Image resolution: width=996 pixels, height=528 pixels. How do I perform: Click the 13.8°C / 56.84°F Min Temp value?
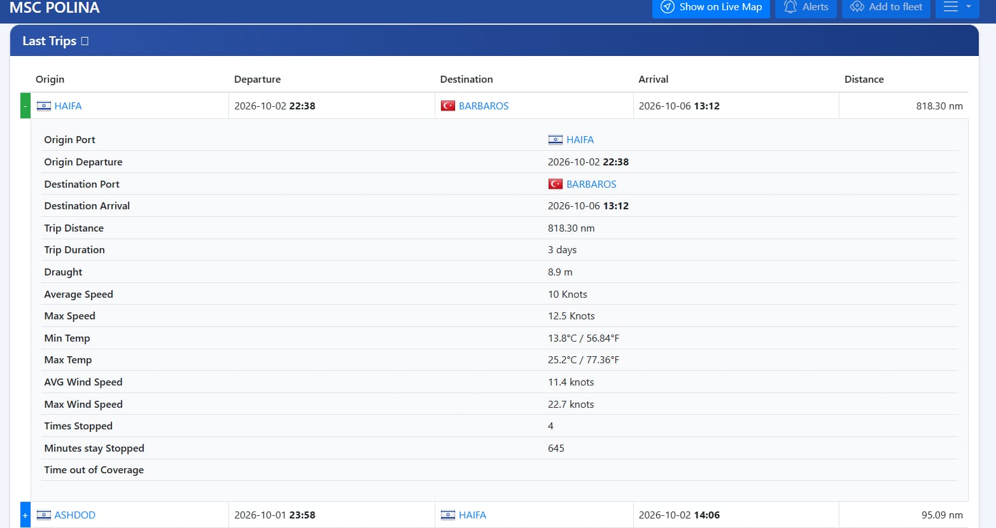coord(584,338)
